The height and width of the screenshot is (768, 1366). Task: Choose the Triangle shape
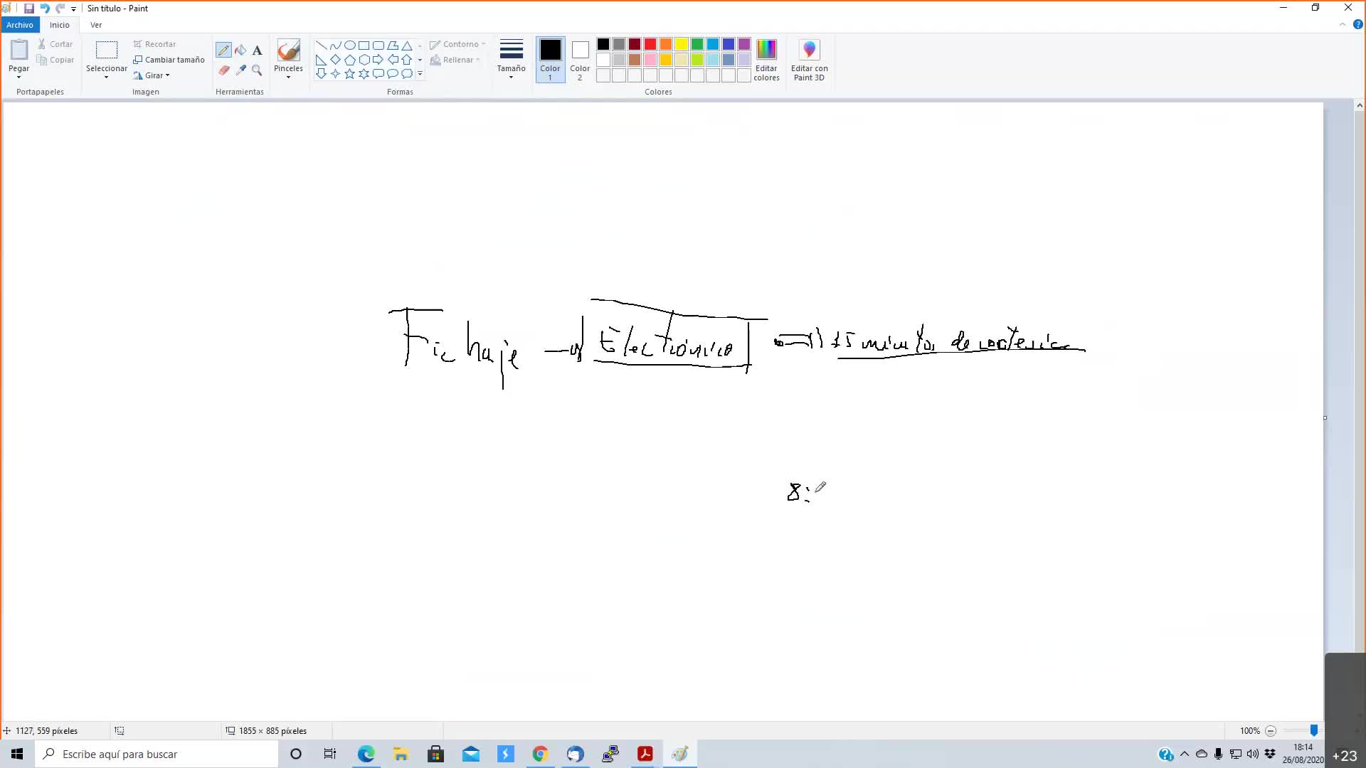pyautogui.click(x=406, y=46)
